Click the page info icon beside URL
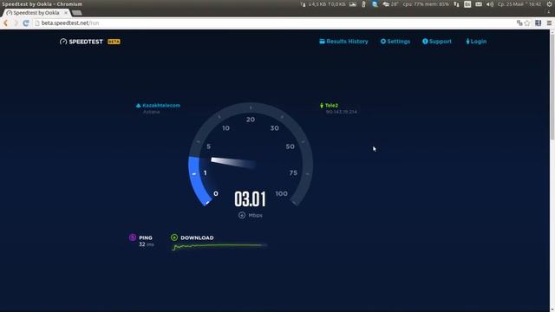Screen dimensions: 555x312 [37, 23]
